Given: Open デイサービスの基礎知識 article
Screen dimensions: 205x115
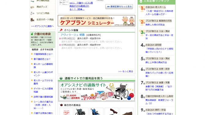Looking at the screenshot, I should point(43,90).
